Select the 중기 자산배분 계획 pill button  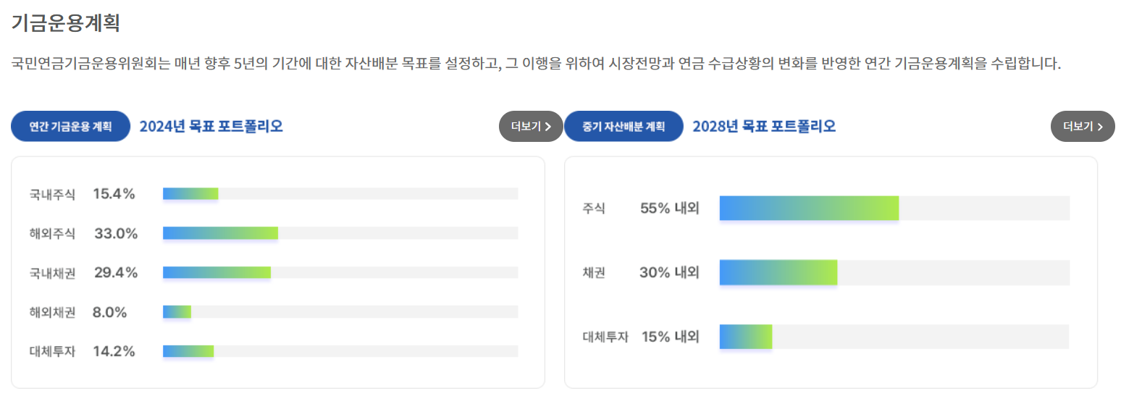click(624, 127)
